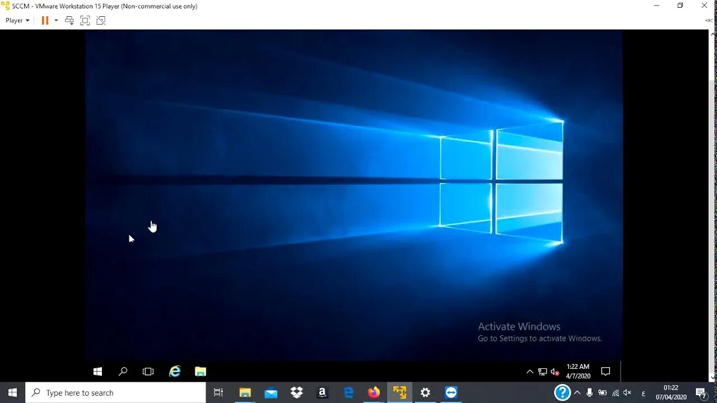Image resolution: width=717 pixels, height=403 pixels.
Task: Expand the power options arrow beside Pause
Action: [56, 20]
